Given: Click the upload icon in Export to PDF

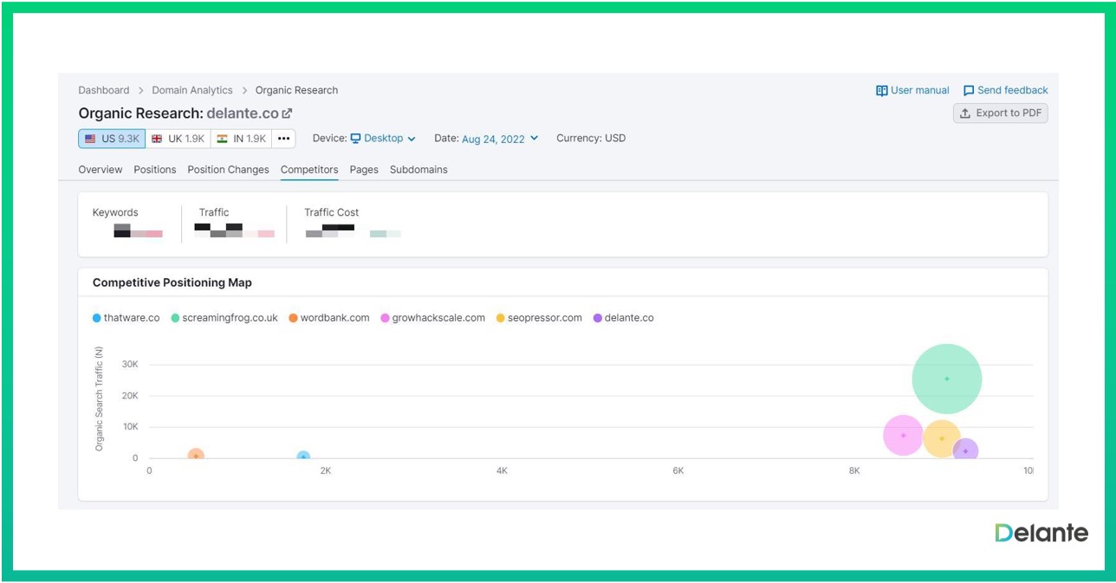Looking at the screenshot, I should click(x=965, y=113).
